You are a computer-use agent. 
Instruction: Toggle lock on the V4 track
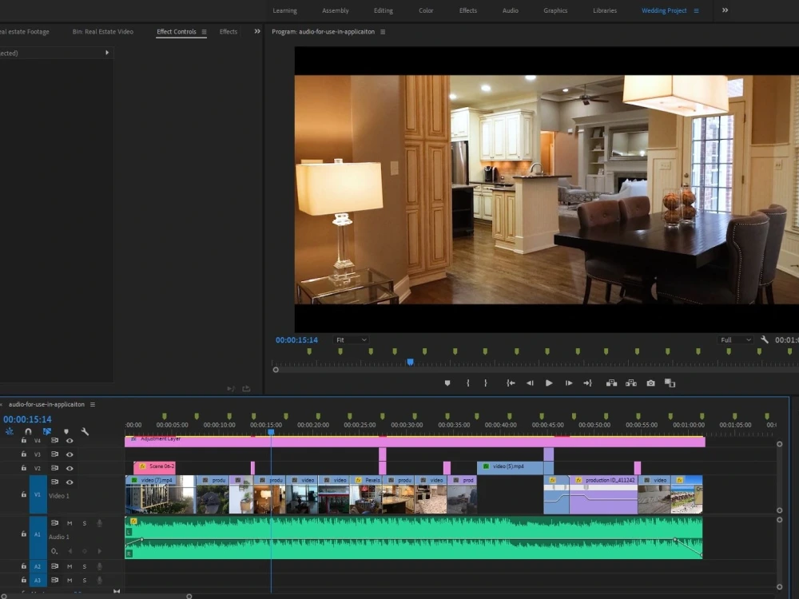23,440
